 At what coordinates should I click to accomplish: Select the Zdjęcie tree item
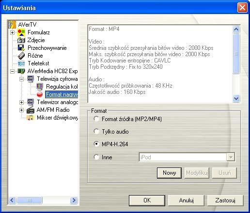point(36,40)
